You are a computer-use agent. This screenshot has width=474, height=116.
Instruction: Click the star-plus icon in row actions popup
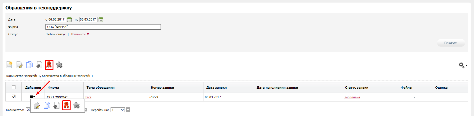[76, 105]
